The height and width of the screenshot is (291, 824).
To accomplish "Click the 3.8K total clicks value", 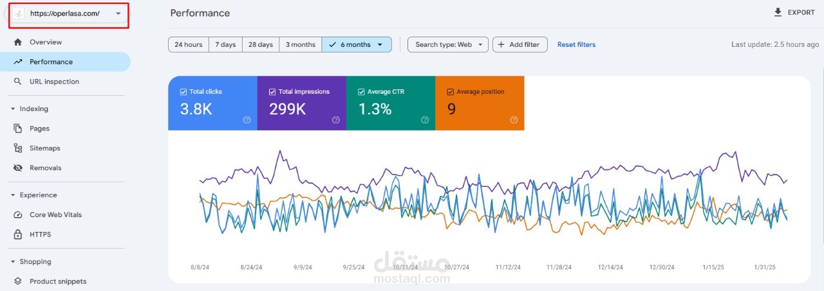I will (196, 109).
